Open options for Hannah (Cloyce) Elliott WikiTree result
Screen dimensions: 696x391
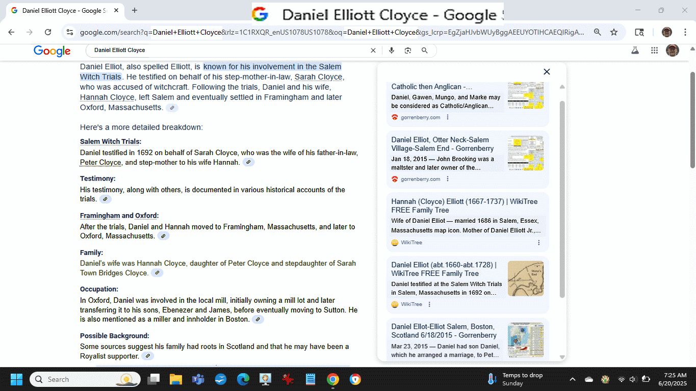click(539, 243)
